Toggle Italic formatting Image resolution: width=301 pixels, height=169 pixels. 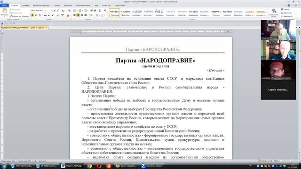click(x=36, y=15)
